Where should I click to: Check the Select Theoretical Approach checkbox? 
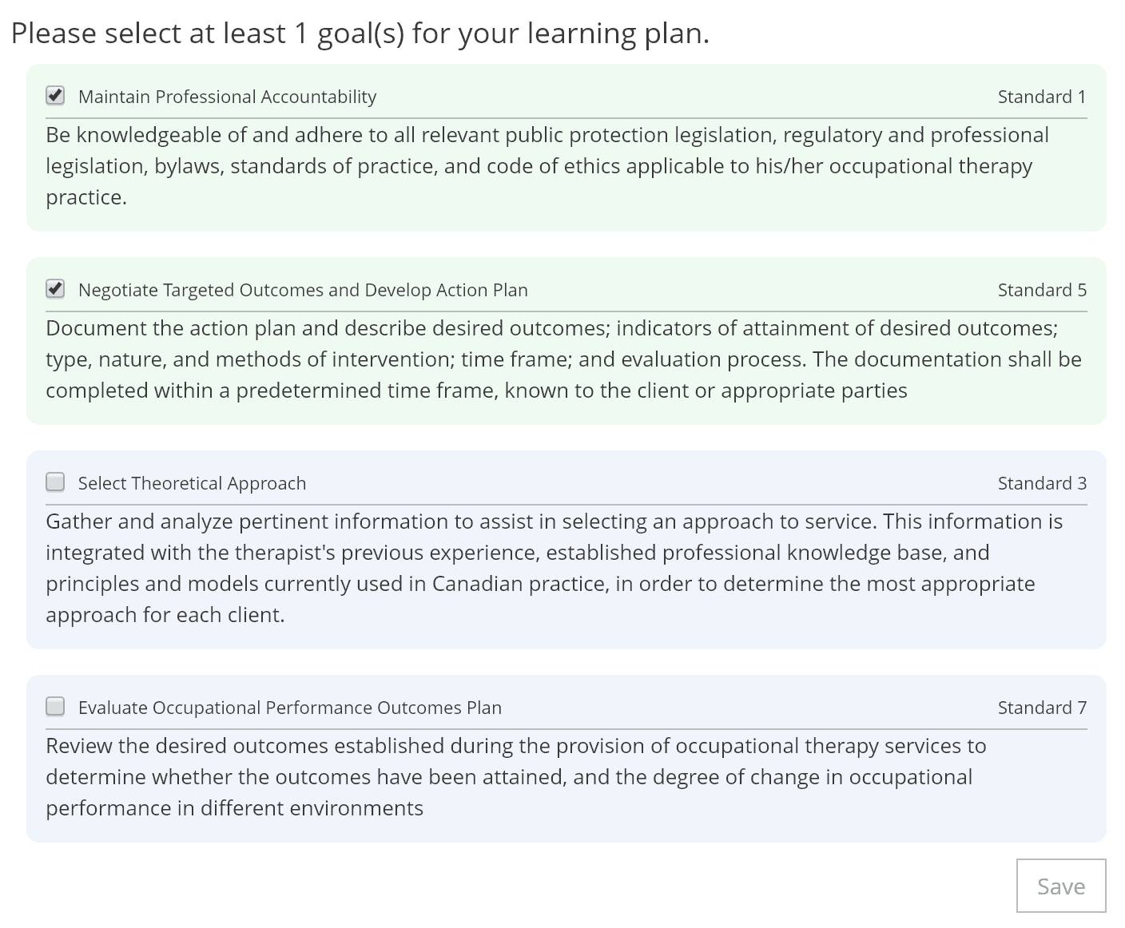click(55, 482)
